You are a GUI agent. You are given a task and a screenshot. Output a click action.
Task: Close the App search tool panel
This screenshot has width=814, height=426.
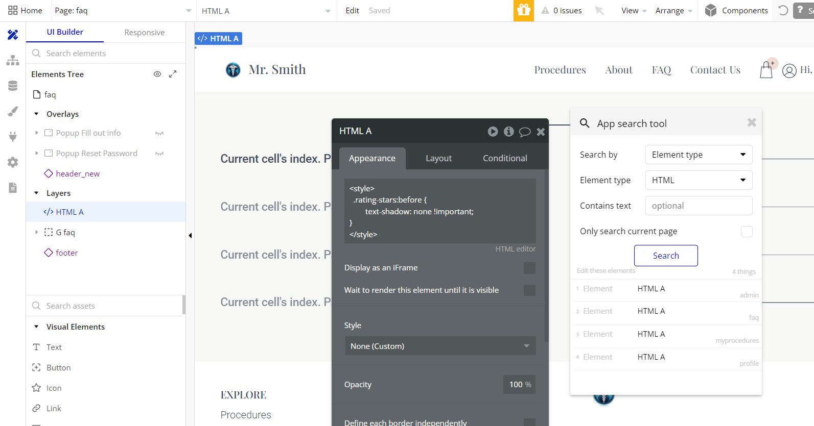(x=752, y=122)
